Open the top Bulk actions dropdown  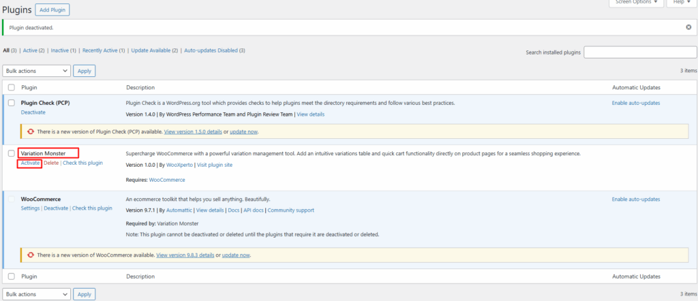pyautogui.click(x=37, y=71)
